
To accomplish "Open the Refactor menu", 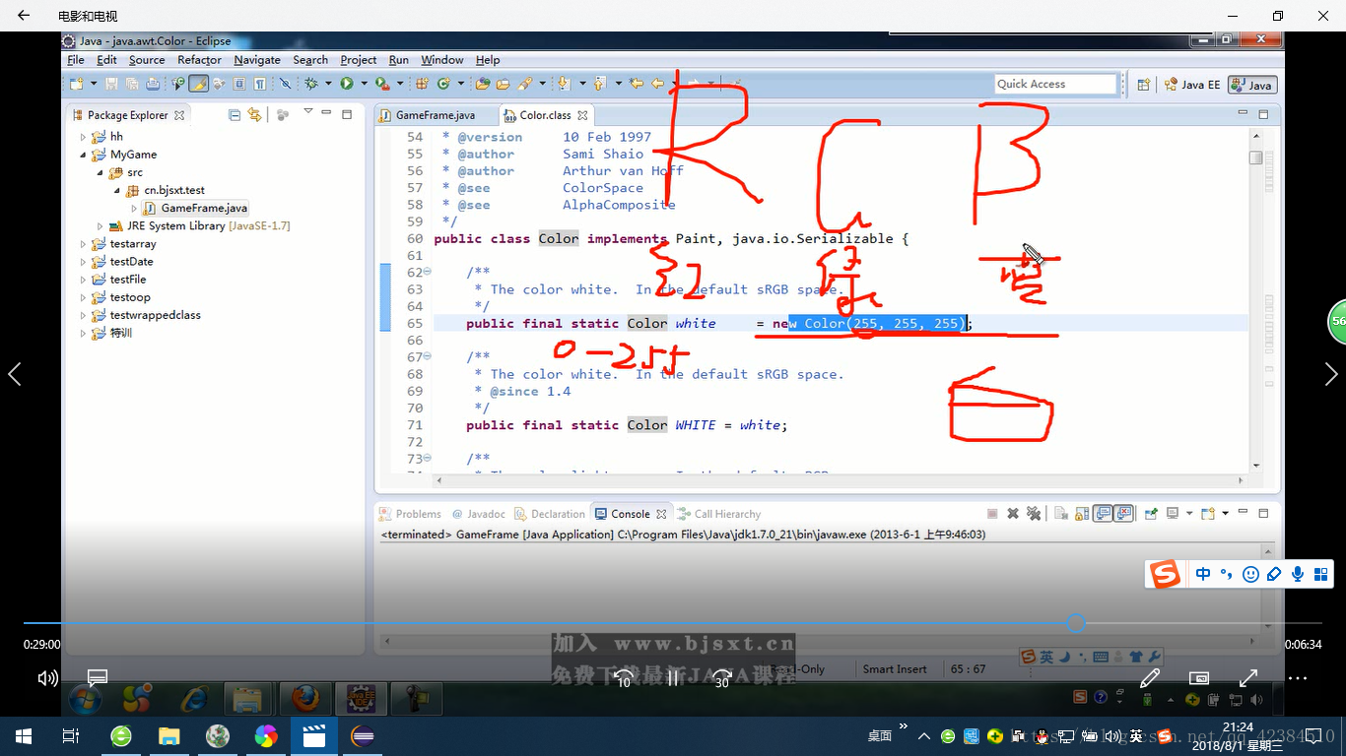I will tap(199, 60).
